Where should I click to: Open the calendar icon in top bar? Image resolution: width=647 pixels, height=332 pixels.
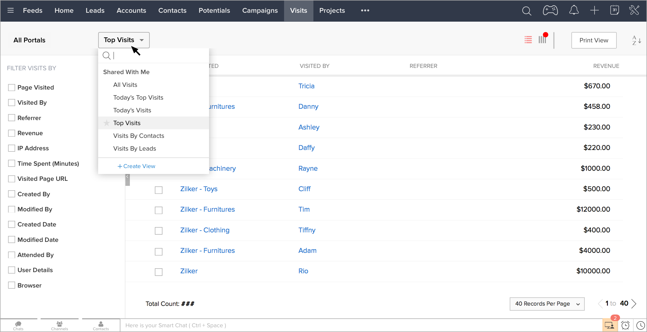coord(614,10)
